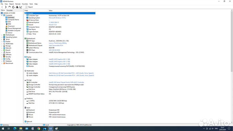The width and height of the screenshot is (233, 131).
Task: Open the View menu
Action: point(6,4)
